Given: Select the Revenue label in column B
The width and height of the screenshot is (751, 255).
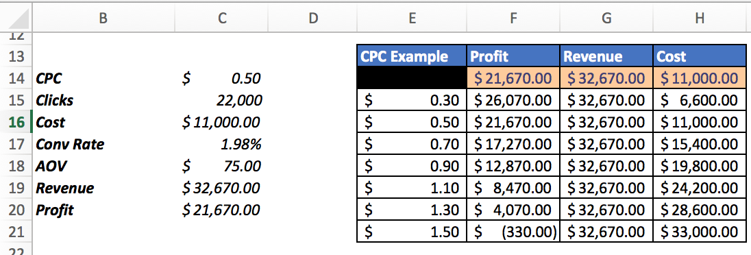Looking at the screenshot, I should [64, 189].
